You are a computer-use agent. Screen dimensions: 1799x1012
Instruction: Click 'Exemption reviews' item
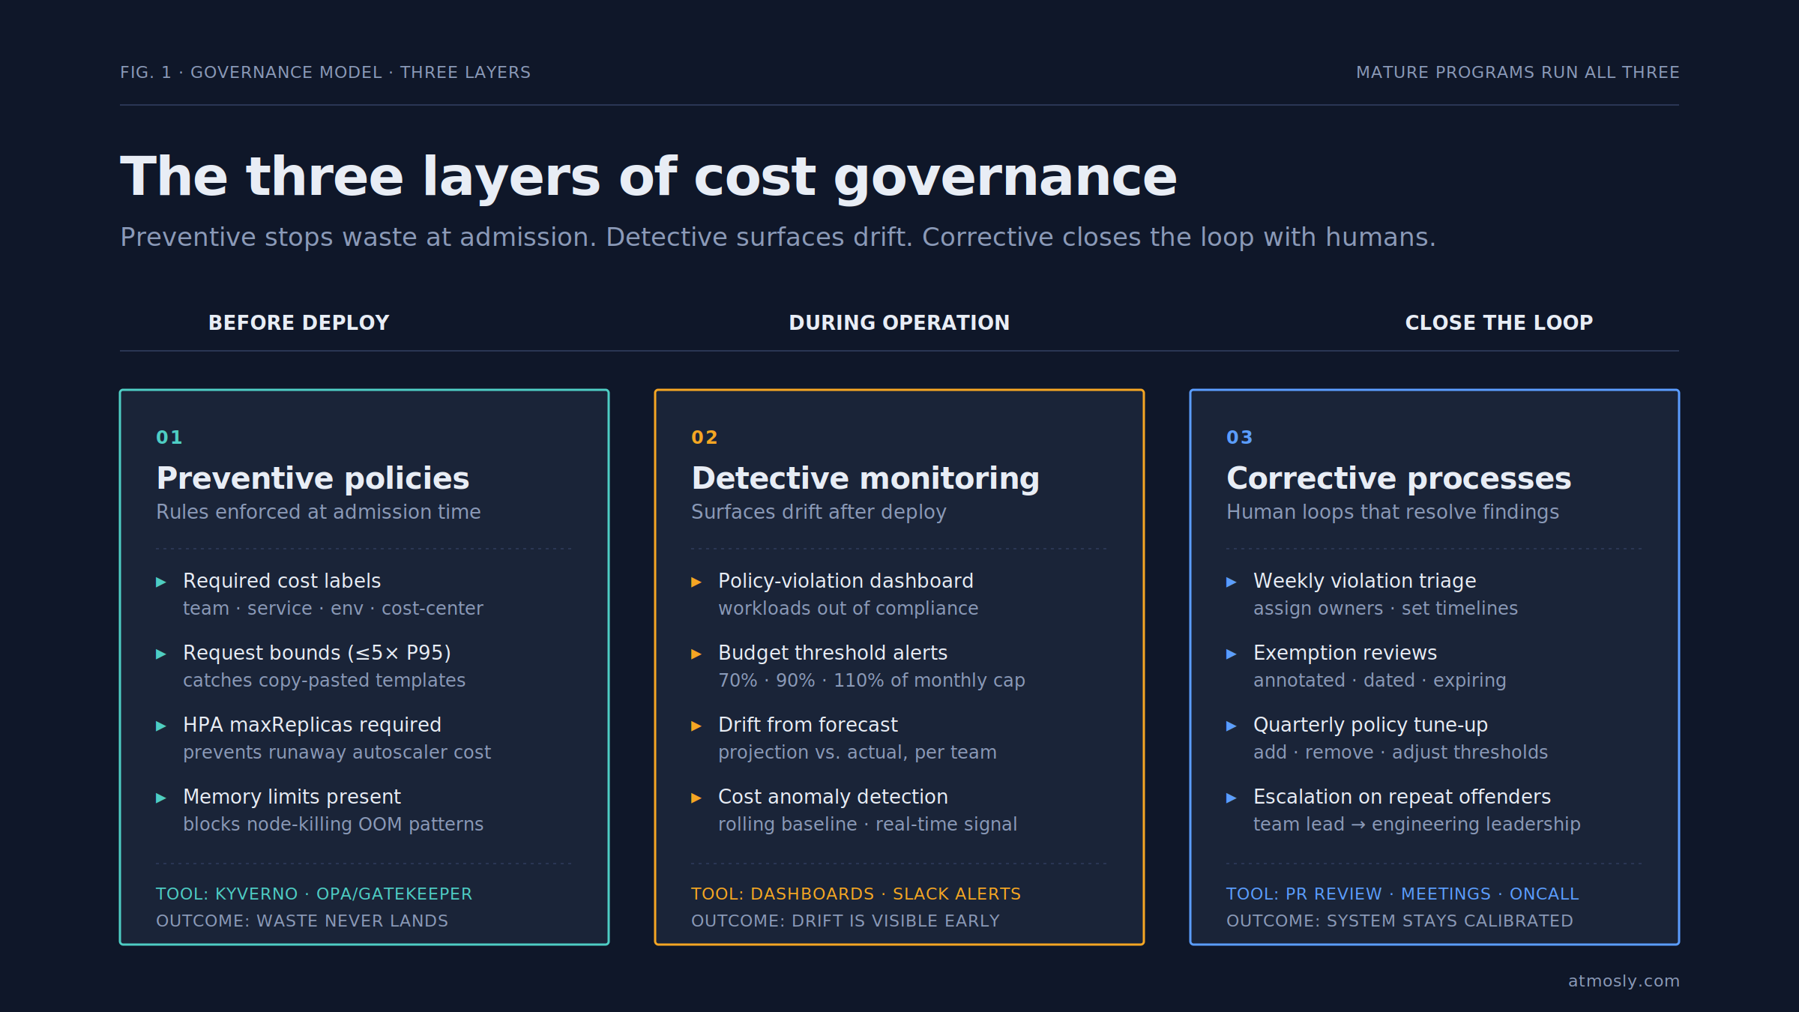tap(1345, 653)
